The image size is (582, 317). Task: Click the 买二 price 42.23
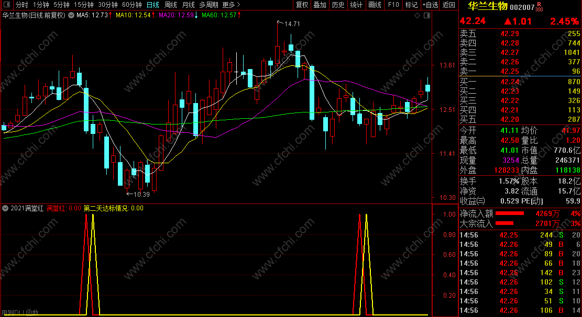click(x=510, y=91)
